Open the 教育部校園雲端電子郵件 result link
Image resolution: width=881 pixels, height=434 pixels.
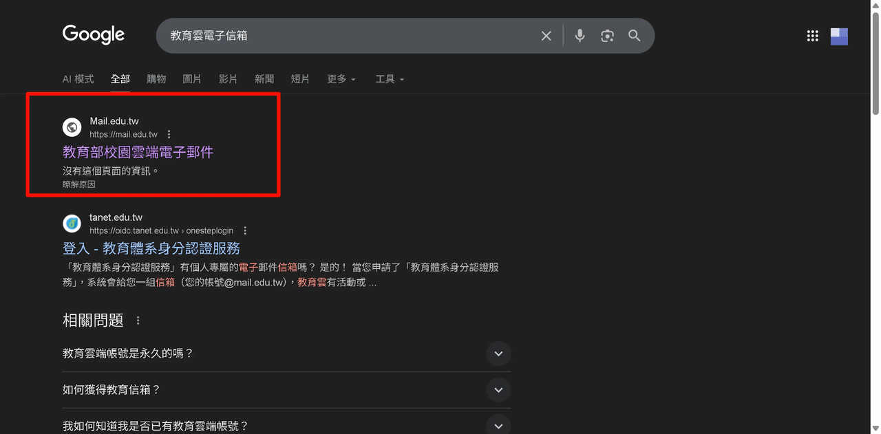click(138, 152)
